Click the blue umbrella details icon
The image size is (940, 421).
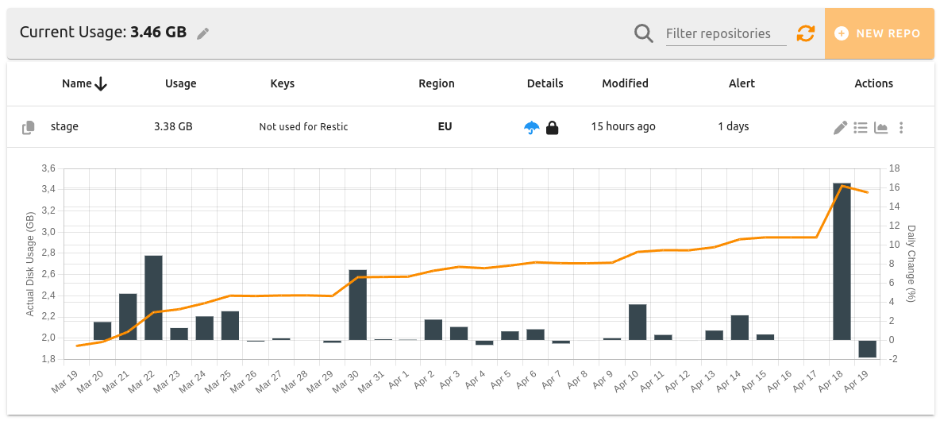coord(532,128)
